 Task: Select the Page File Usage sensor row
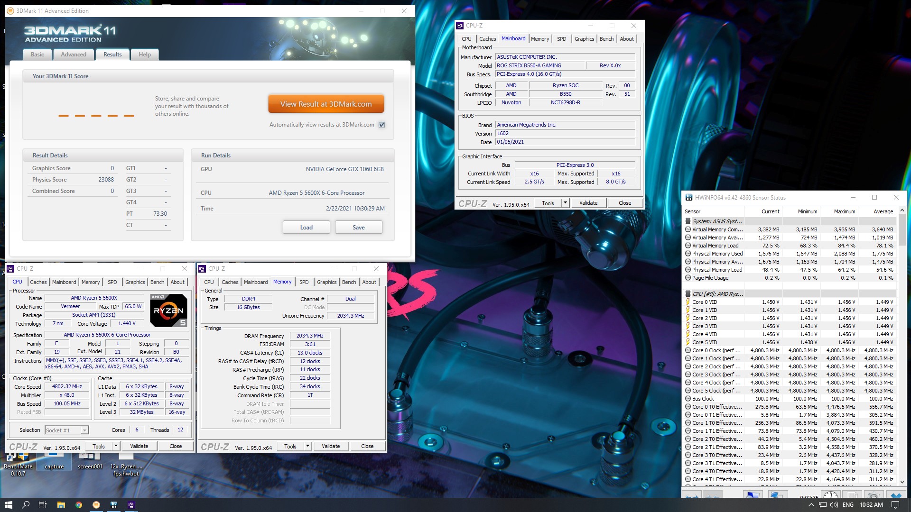790,278
